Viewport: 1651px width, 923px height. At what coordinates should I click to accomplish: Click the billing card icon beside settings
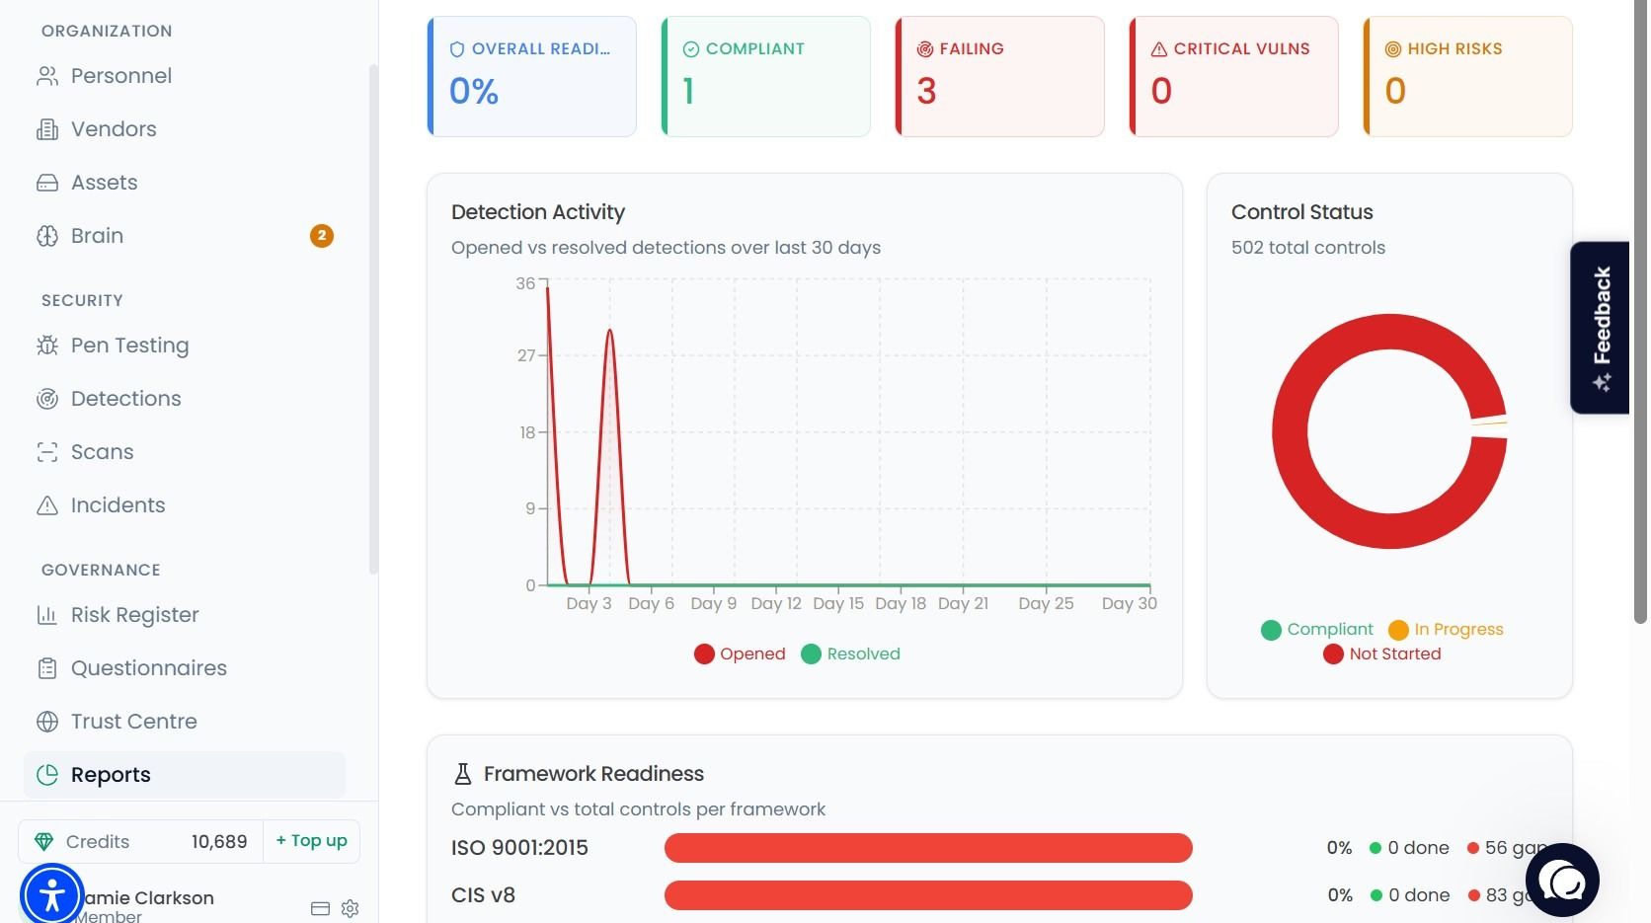(x=320, y=908)
